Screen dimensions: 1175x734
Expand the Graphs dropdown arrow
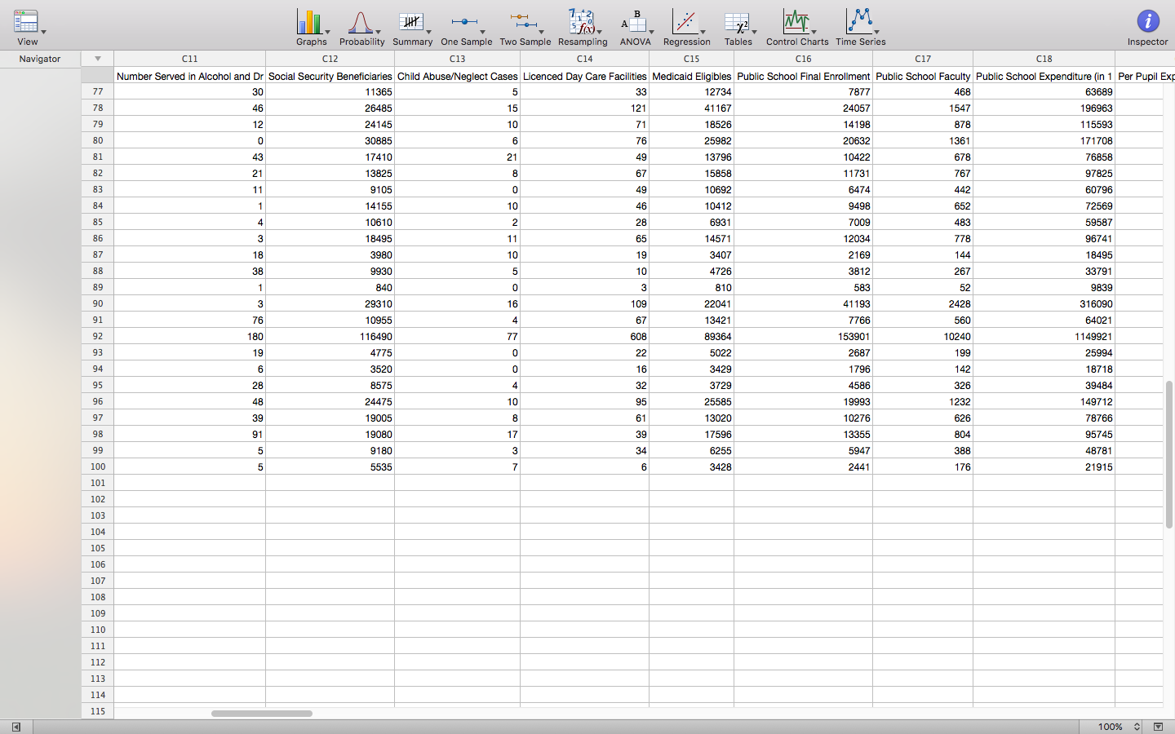tap(328, 33)
